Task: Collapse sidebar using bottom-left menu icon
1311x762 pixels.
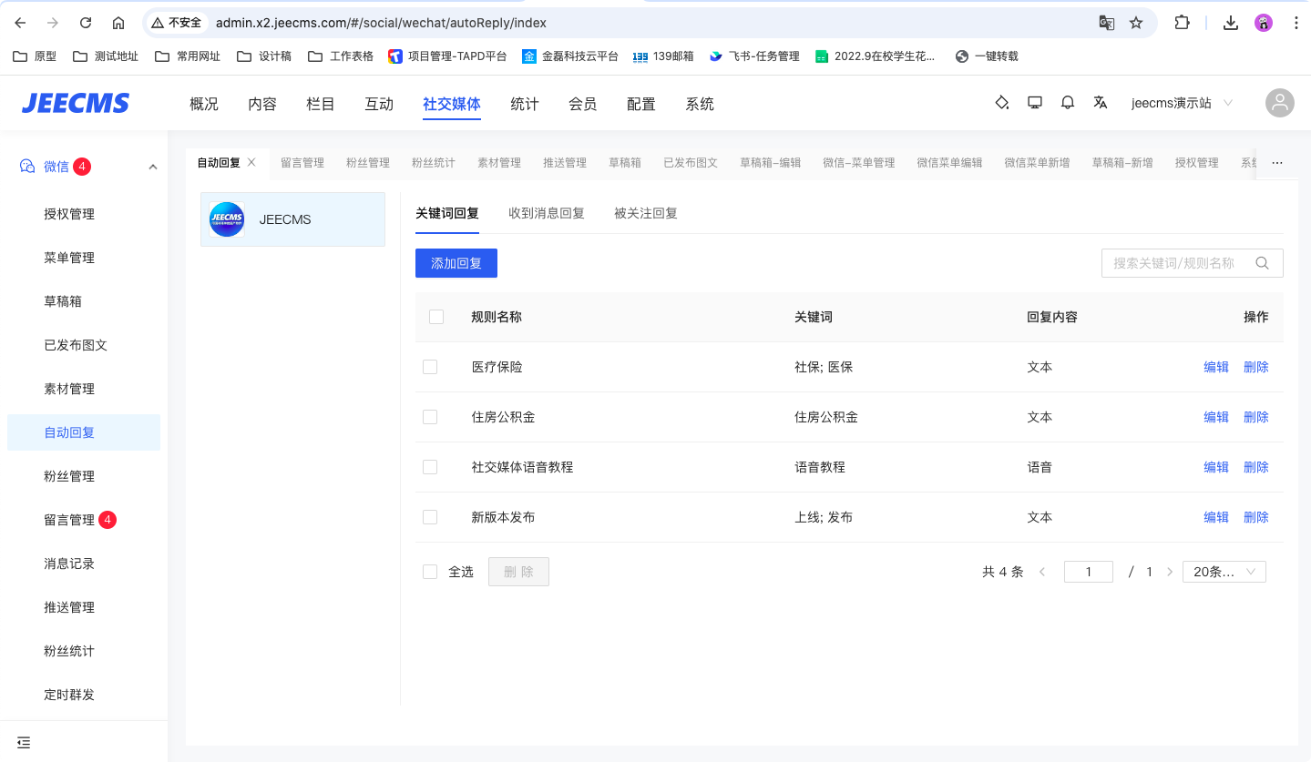Action: tap(24, 742)
